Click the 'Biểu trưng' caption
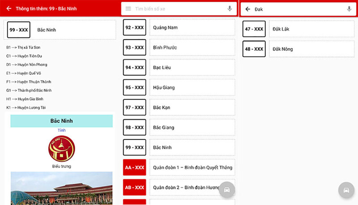 coord(61,166)
